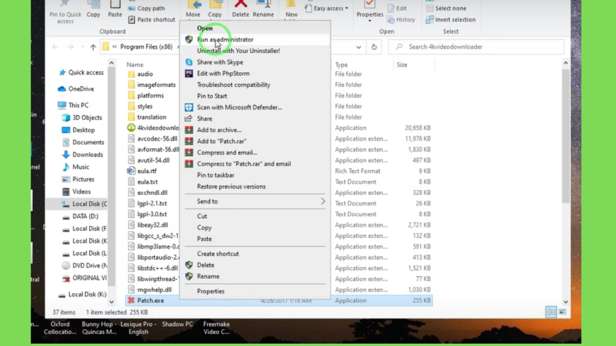Click the ribbon Rename button
The width and height of the screenshot is (616, 346).
click(x=263, y=10)
